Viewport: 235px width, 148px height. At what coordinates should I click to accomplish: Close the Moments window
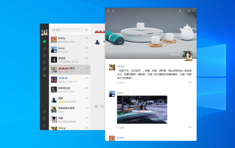coord(193,11)
